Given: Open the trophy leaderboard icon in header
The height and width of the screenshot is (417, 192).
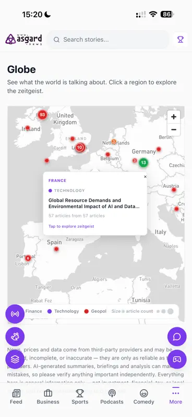Looking at the screenshot, I should click(181, 40).
